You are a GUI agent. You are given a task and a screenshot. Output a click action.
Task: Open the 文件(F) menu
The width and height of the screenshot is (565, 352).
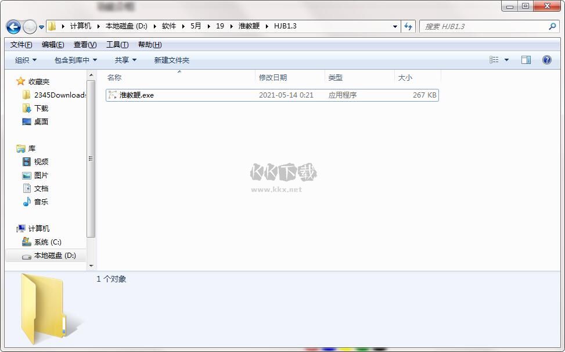[21, 45]
